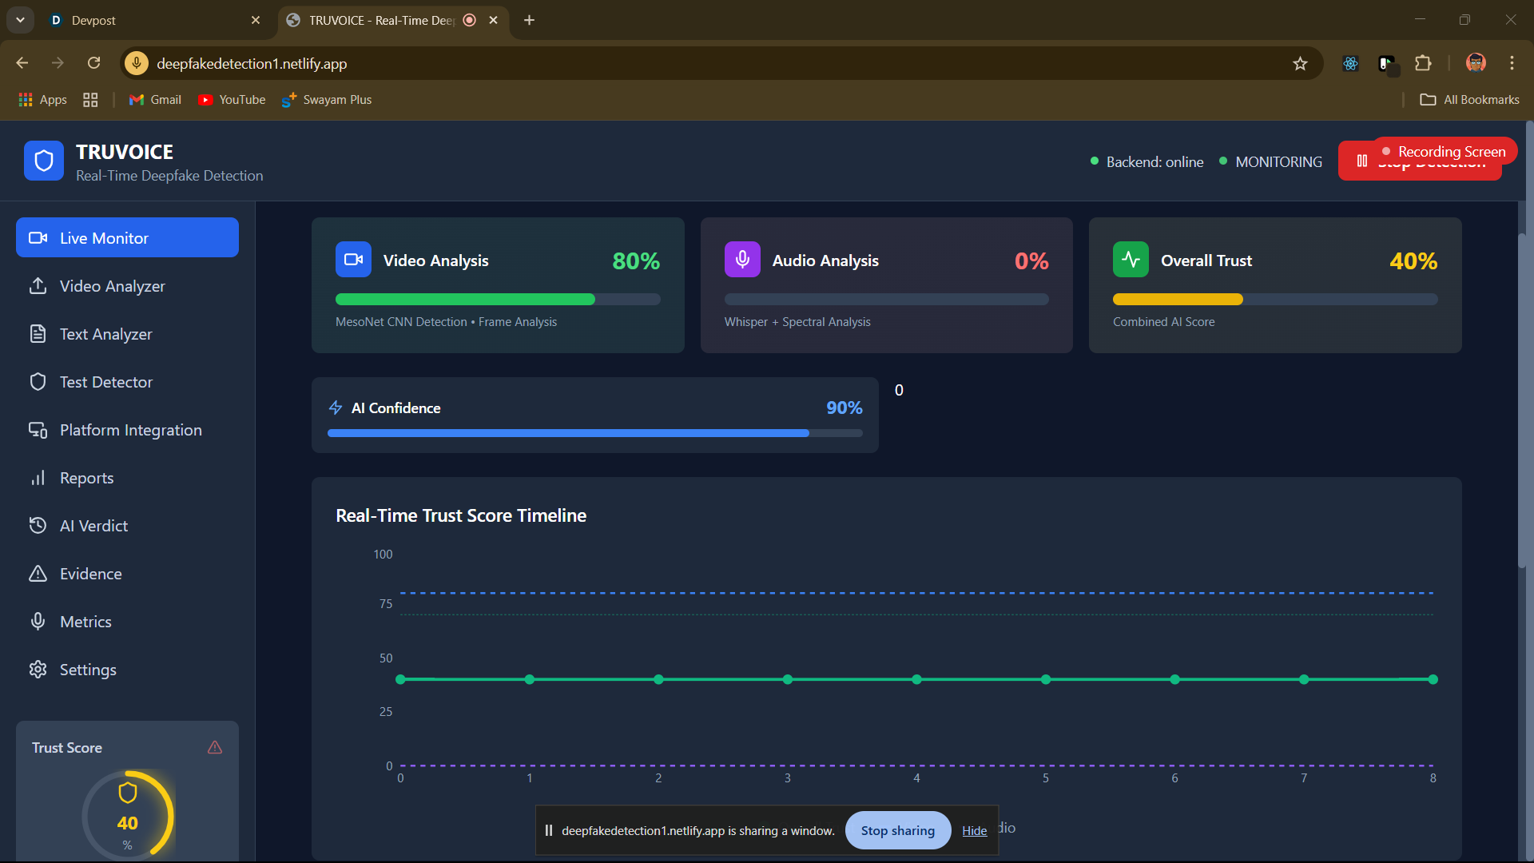Screen dimensions: 1534x863
Task: Click the Video Analysis camera icon
Action: [353, 260]
